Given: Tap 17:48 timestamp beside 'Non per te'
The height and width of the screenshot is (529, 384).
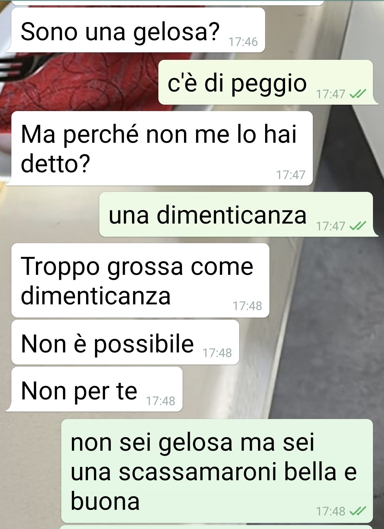Looking at the screenshot, I should tap(161, 401).
